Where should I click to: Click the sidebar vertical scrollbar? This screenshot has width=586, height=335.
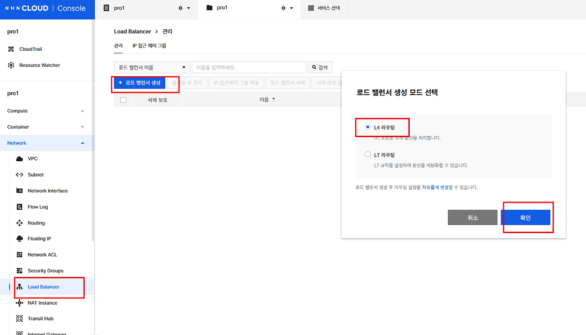(93, 130)
